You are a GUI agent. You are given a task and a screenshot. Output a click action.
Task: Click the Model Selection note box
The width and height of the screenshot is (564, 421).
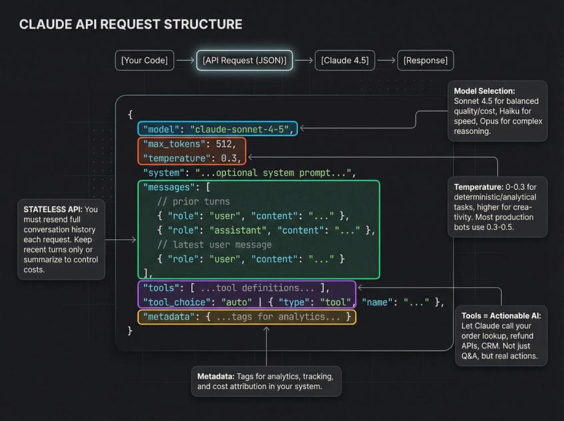pos(498,111)
